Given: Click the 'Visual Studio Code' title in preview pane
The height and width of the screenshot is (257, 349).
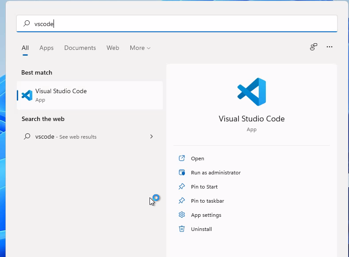Looking at the screenshot, I should point(252,119).
